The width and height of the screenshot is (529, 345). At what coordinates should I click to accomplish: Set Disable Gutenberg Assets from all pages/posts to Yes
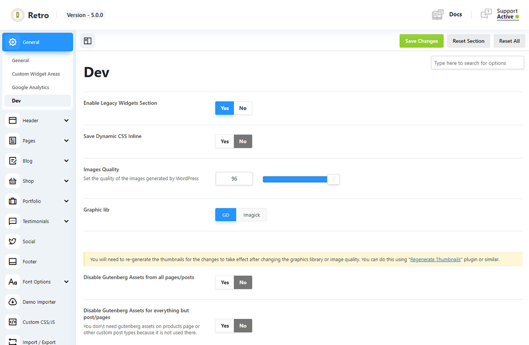(225, 282)
